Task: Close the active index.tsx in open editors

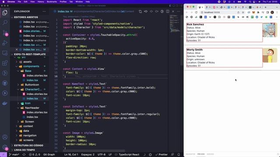Action: (x=17, y=49)
